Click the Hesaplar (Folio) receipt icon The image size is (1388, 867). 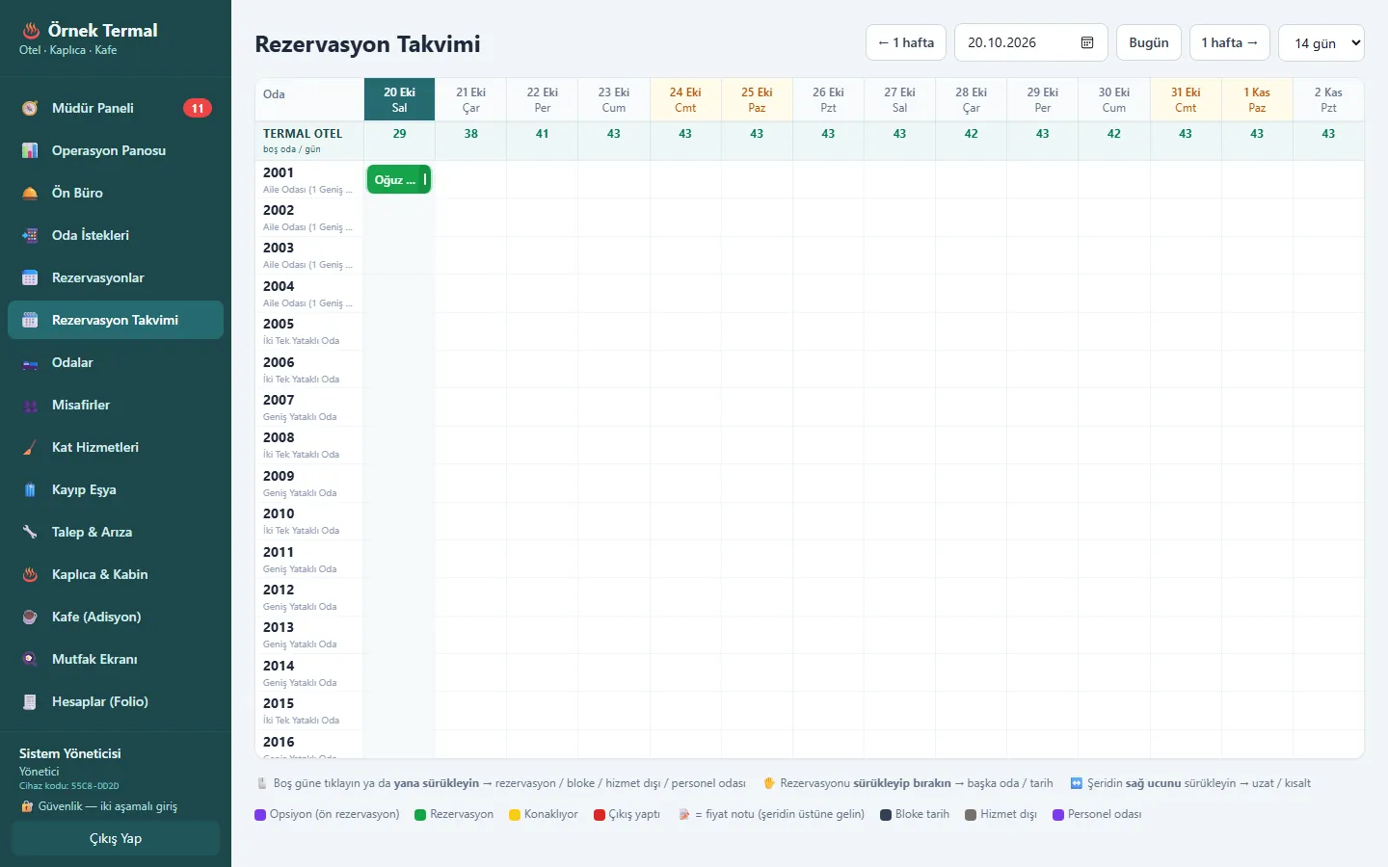click(x=30, y=701)
